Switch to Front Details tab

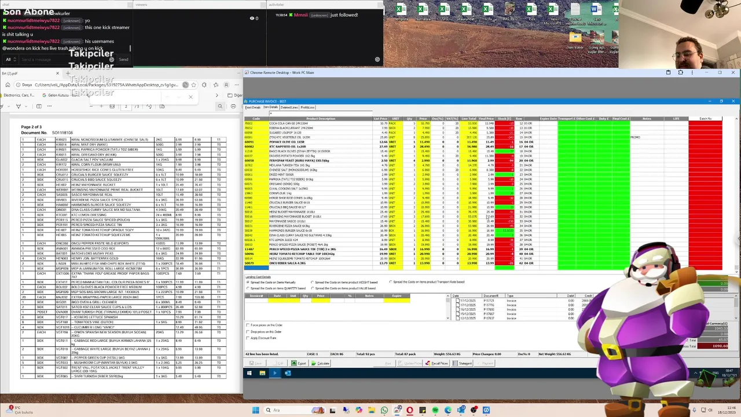tap(253, 107)
